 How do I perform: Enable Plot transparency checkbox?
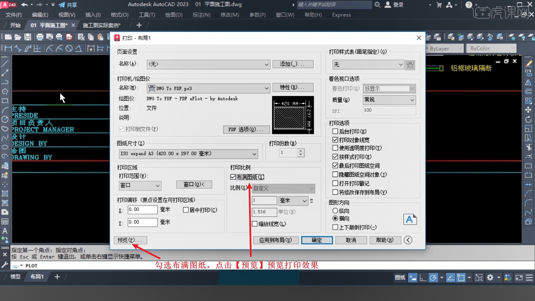(x=335, y=148)
